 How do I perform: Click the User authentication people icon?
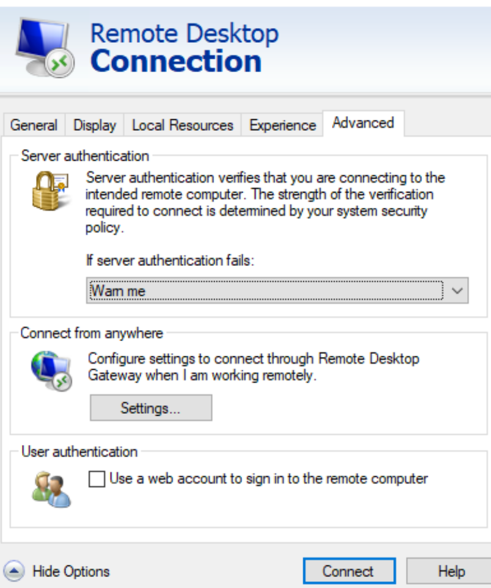50,490
